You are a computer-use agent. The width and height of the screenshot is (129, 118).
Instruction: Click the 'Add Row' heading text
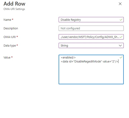pos(14,4)
